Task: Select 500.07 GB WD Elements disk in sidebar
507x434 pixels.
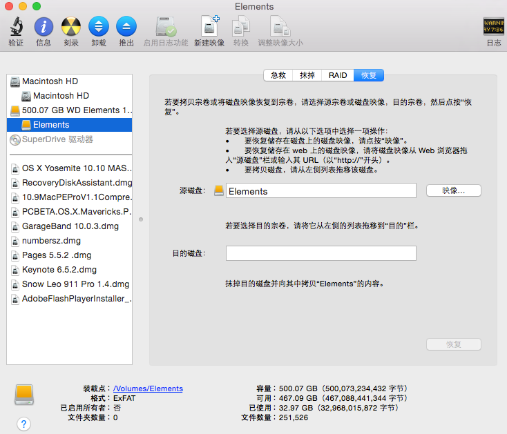Action: click(75, 110)
